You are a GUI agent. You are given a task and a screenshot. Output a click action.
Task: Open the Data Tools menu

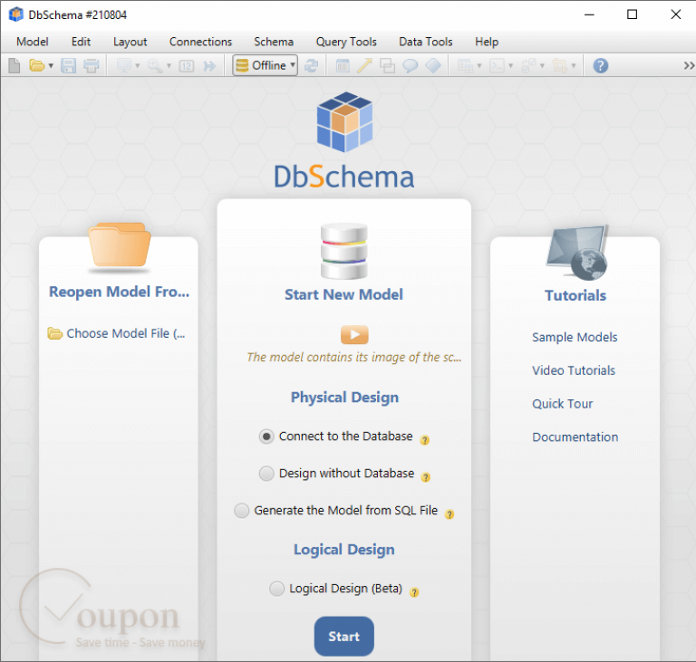426,42
